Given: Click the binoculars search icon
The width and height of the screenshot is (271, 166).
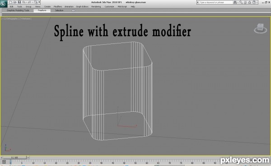Looking at the screenshot, I should tap(235, 2).
